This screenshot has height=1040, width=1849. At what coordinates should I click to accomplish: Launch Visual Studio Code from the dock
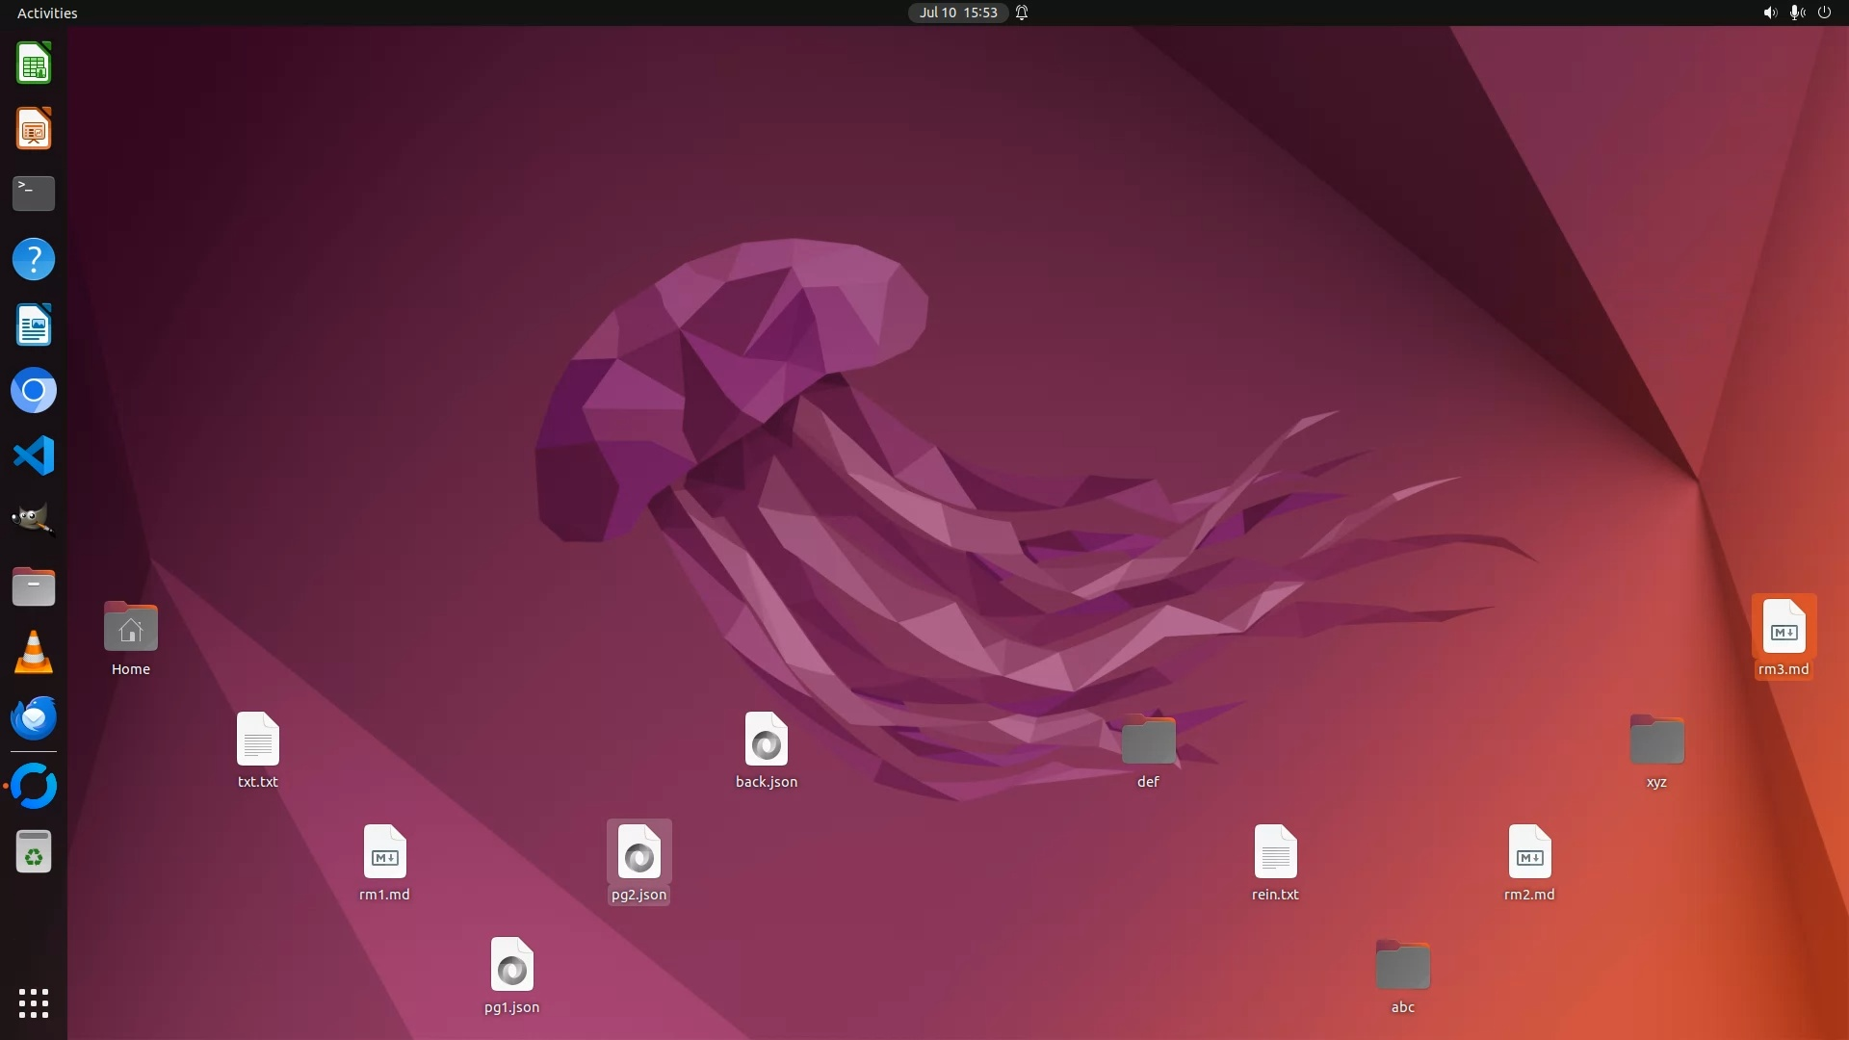coord(34,455)
